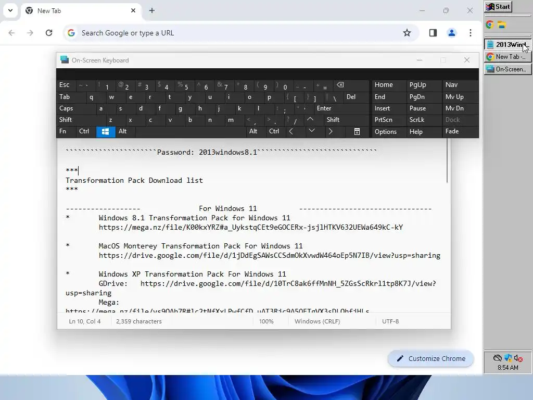
Task: Click the Chrome back arrow
Action: [11, 33]
